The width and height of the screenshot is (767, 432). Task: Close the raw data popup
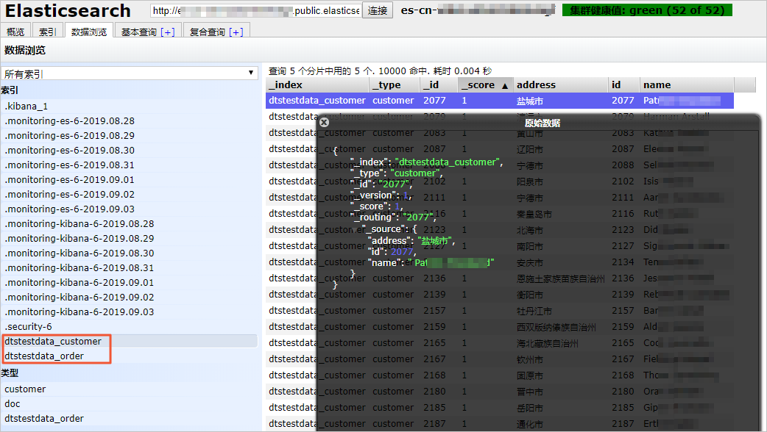(324, 123)
